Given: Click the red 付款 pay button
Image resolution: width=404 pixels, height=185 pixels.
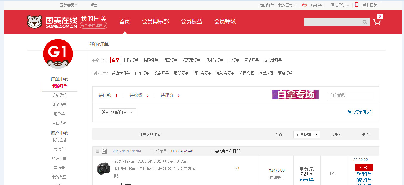Looking at the screenshot, I should pyautogui.click(x=364, y=168).
